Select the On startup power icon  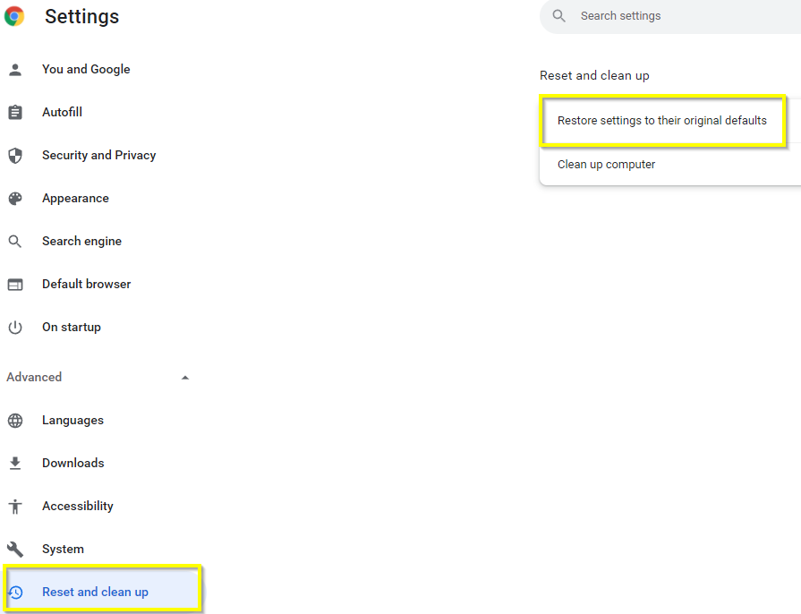click(15, 327)
